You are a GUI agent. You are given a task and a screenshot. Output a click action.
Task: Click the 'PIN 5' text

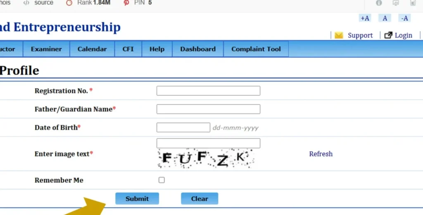pyautogui.click(x=143, y=3)
